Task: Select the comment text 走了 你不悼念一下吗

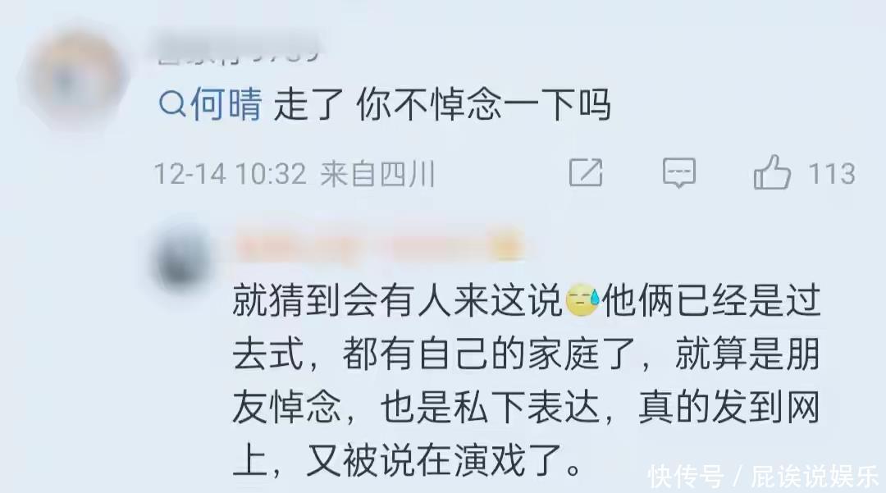Action: click(442, 104)
